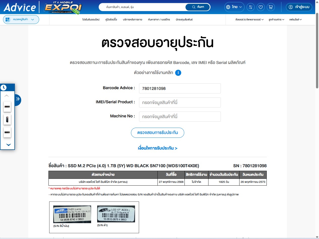
Task: Click the clock icon on recently viewed panel
Action: (4, 88)
